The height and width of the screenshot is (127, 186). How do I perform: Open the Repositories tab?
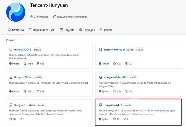41,30
